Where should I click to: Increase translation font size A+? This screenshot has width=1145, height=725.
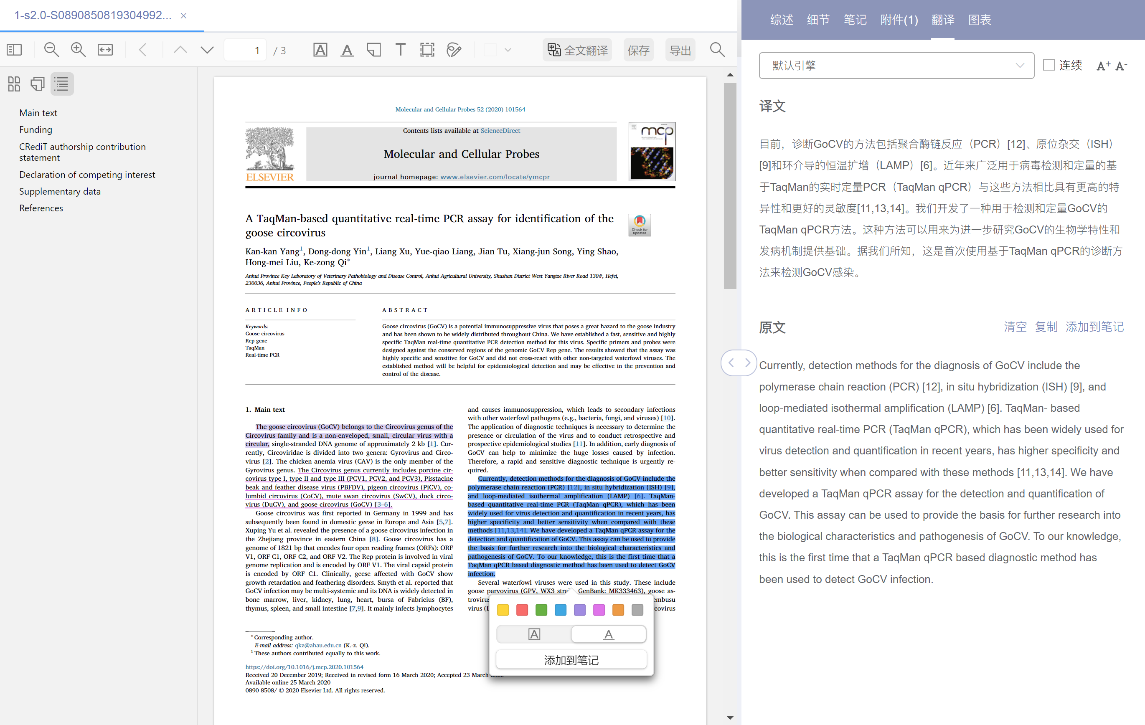(x=1103, y=66)
